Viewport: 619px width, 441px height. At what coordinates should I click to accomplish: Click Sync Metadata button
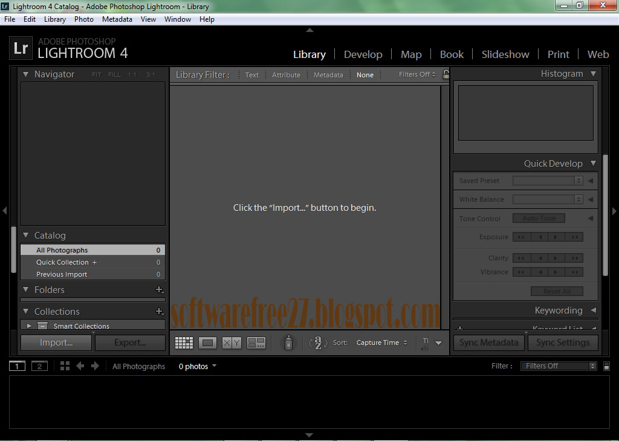[x=488, y=343]
